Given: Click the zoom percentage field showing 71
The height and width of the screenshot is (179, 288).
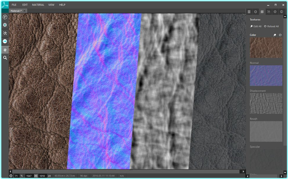Looking at the screenshot, I should tap(16, 176).
